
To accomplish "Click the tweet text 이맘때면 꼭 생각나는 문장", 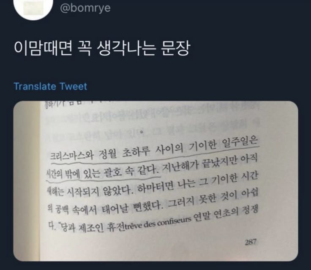I will [102, 48].
